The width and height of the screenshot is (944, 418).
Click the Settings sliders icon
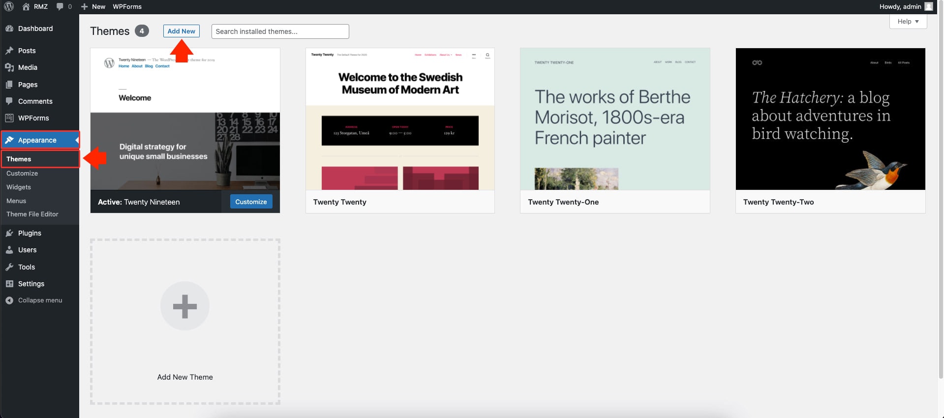[x=9, y=284]
